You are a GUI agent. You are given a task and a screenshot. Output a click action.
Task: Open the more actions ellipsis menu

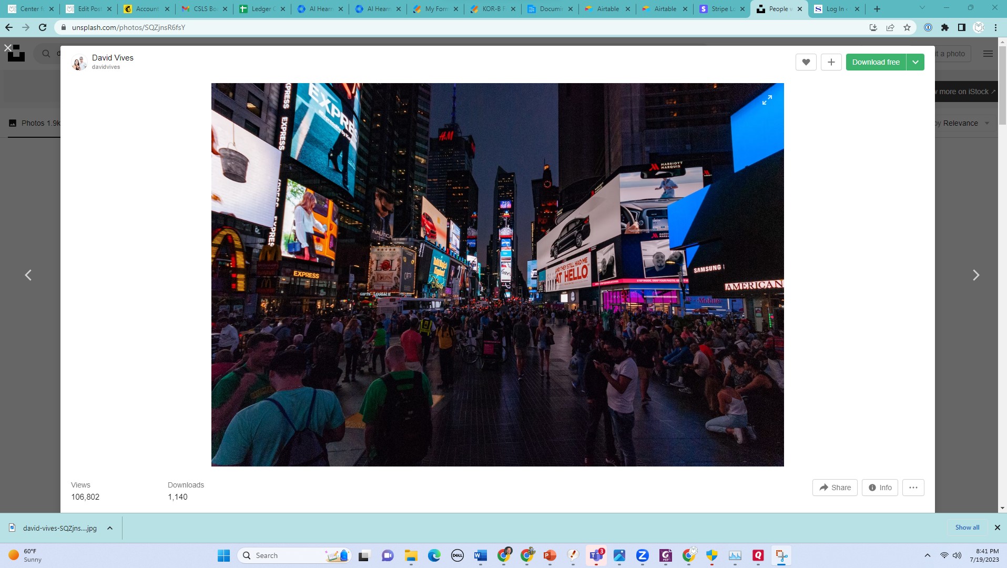pyautogui.click(x=913, y=488)
